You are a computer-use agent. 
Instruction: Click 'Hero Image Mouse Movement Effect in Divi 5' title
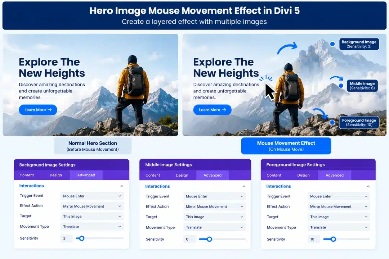coord(194,11)
